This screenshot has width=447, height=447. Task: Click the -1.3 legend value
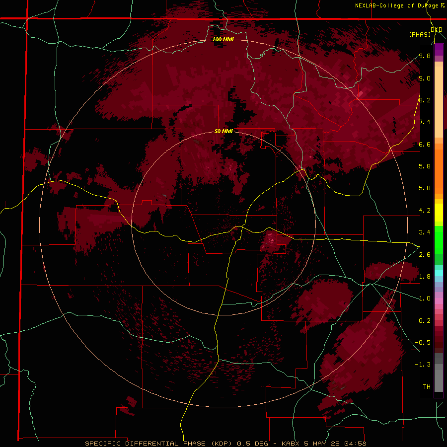(x=423, y=365)
